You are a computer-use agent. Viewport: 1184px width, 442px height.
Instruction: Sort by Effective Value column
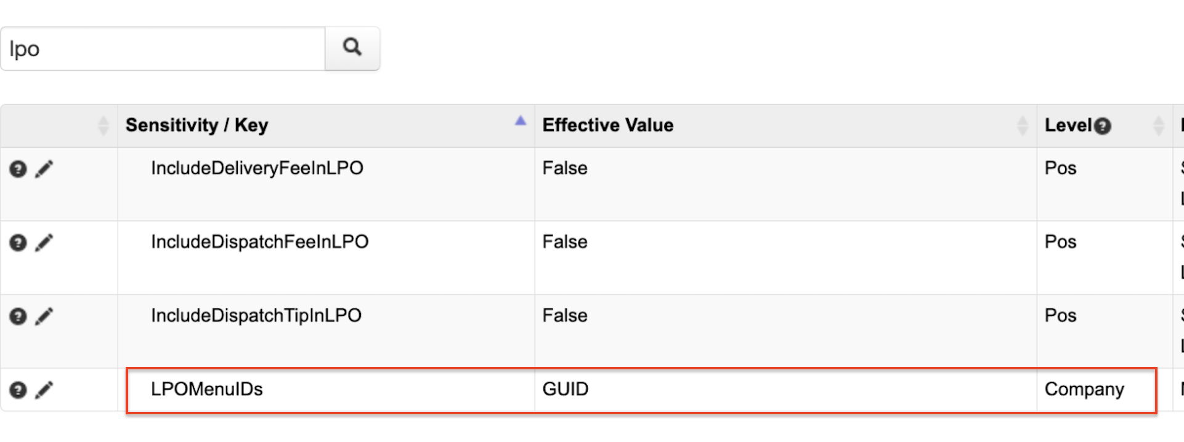(x=1022, y=126)
